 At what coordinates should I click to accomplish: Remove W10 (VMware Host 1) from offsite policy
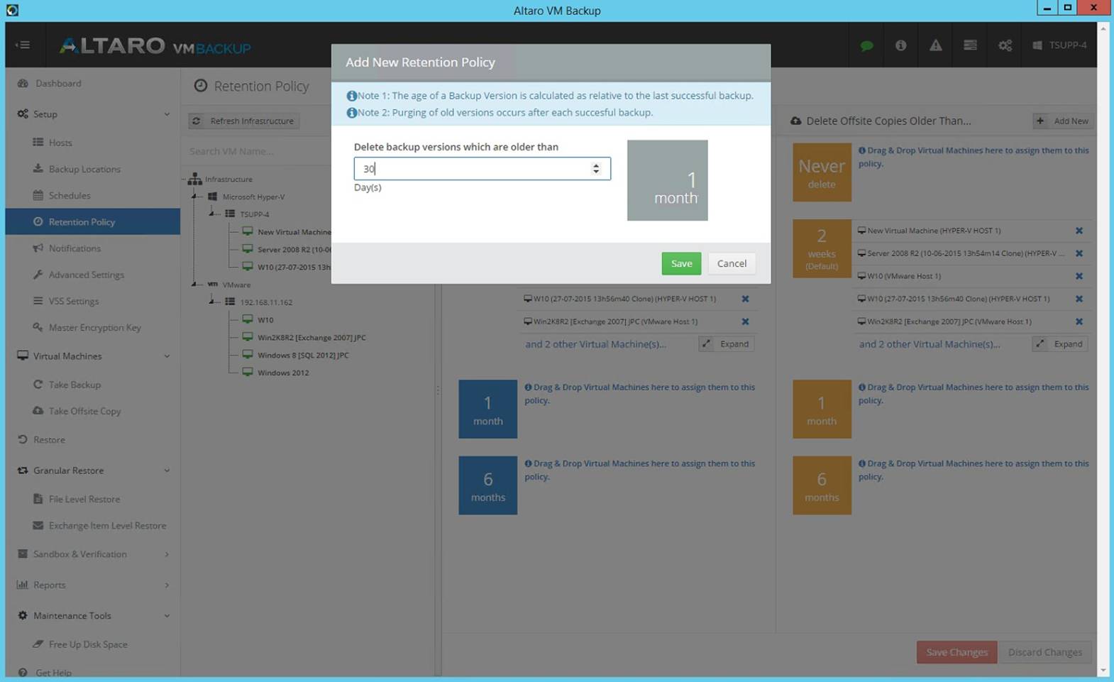pyautogui.click(x=1079, y=276)
